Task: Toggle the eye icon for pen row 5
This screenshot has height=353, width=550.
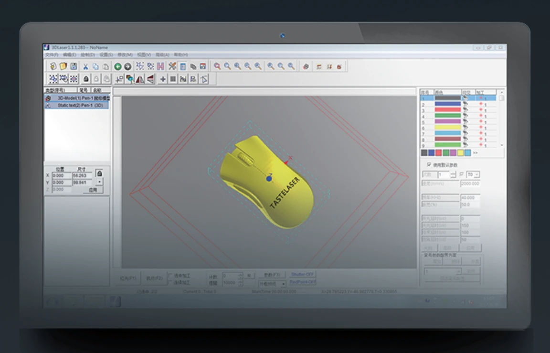Action: (x=465, y=122)
